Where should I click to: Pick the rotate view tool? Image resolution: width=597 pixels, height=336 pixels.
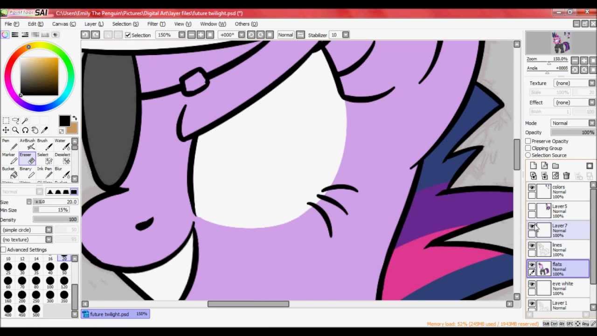25,130
